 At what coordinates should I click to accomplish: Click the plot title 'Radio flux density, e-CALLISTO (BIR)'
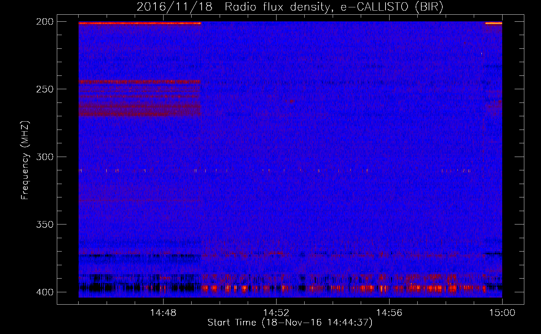click(x=334, y=7)
